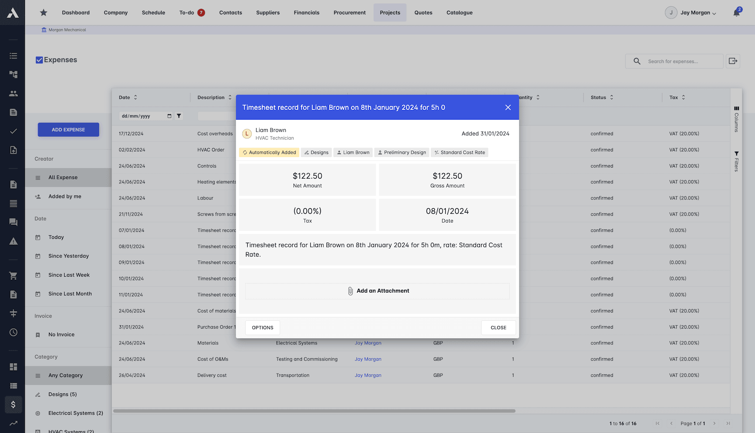Image resolution: width=755 pixels, height=433 pixels.
Task: Click OPTIONS in the timesheet dialog
Action: coord(262,327)
